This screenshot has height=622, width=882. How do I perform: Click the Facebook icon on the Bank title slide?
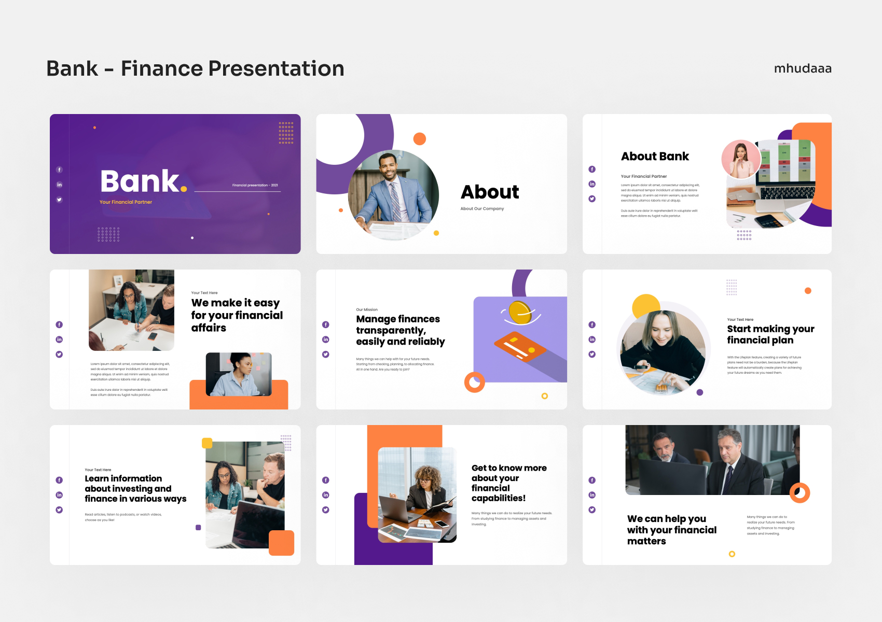click(59, 169)
